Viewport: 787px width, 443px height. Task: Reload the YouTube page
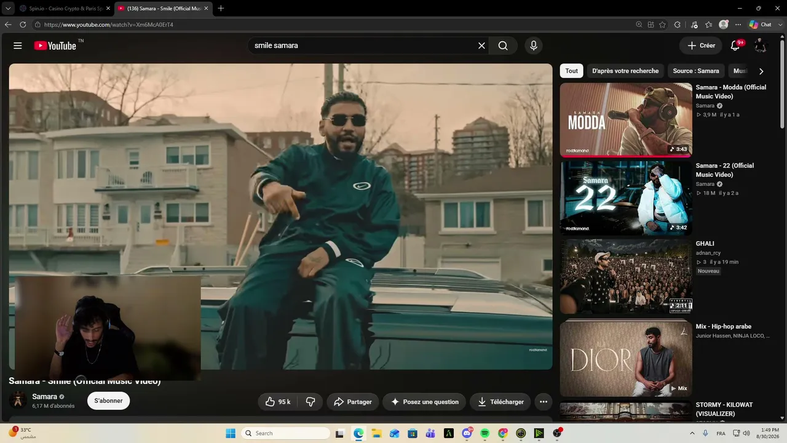click(23, 25)
